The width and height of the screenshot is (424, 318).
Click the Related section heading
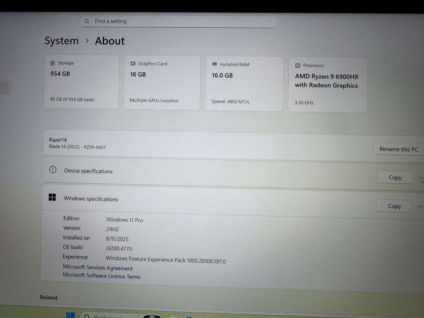click(48, 298)
